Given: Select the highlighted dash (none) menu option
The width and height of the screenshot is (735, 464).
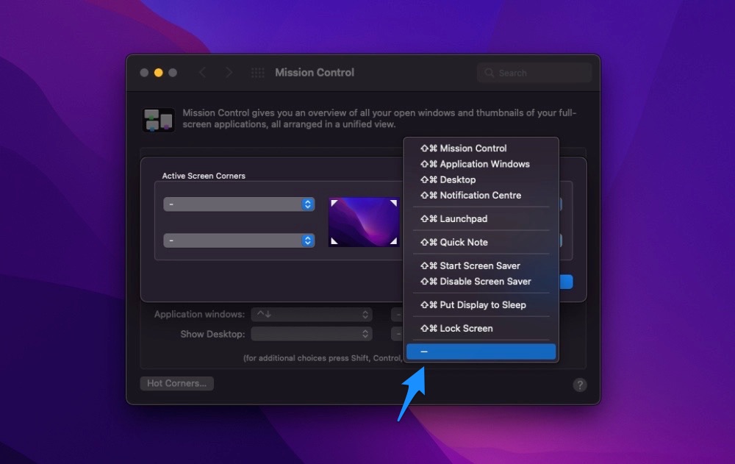Looking at the screenshot, I should [x=481, y=352].
